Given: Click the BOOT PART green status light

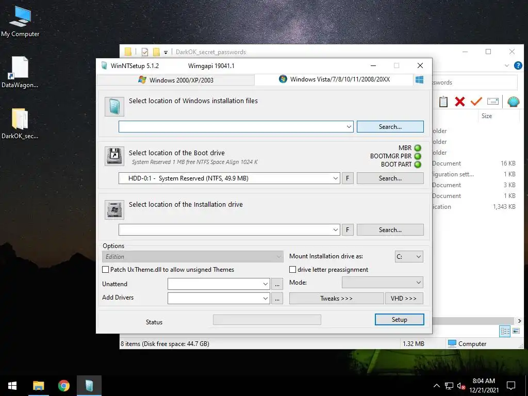Looking at the screenshot, I should click(x=418, y=164).
